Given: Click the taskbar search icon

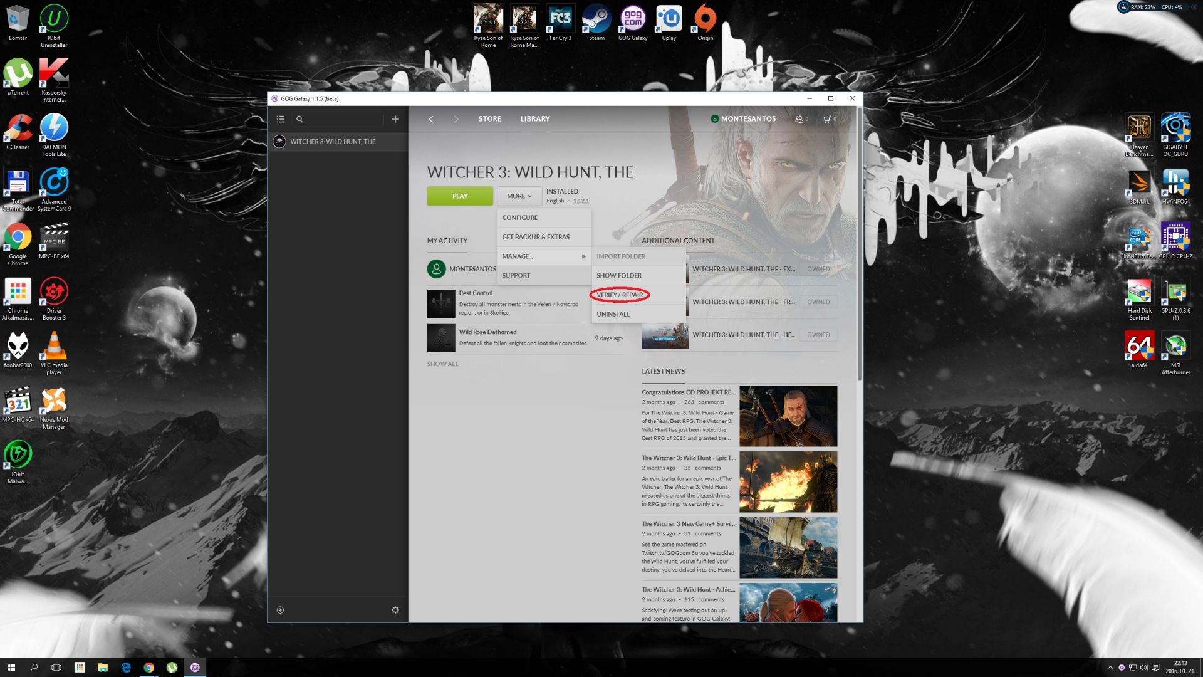Looking at the screenshot, I should (34, 668).
